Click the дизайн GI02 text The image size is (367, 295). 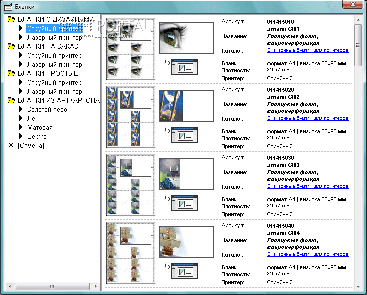coord(283,97)
